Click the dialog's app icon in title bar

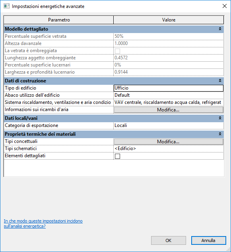tap(7, 6)
